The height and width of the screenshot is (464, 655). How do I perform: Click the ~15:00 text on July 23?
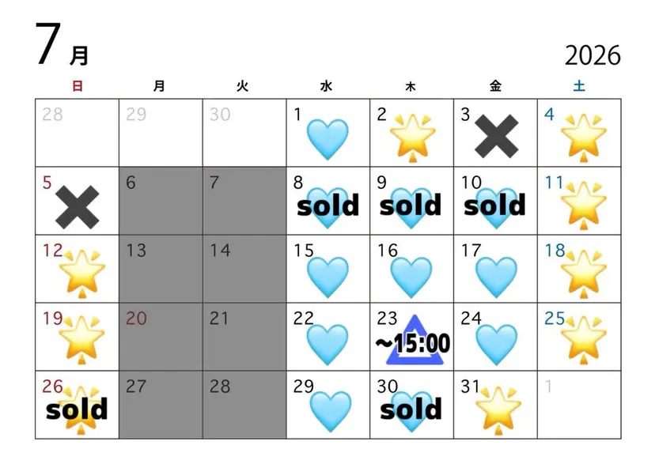click(413, 343)
